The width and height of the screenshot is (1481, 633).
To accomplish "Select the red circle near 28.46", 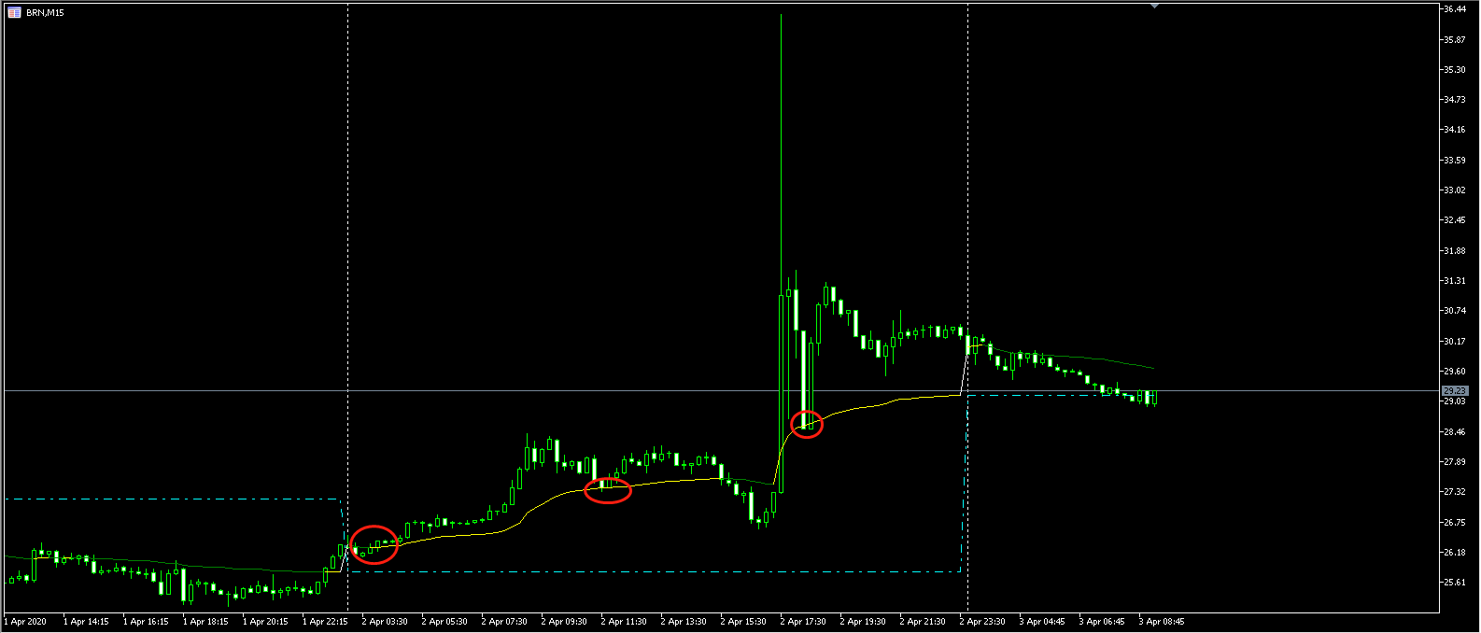I will (807, 424).
